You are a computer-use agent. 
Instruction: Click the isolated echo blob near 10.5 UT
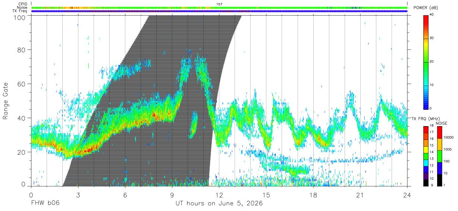(193, 125)
